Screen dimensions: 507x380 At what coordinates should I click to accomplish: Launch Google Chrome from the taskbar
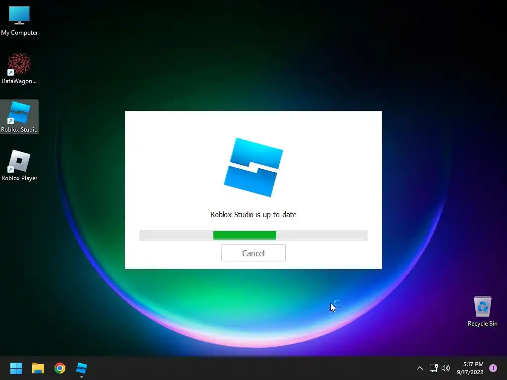[x=60, y=368]
